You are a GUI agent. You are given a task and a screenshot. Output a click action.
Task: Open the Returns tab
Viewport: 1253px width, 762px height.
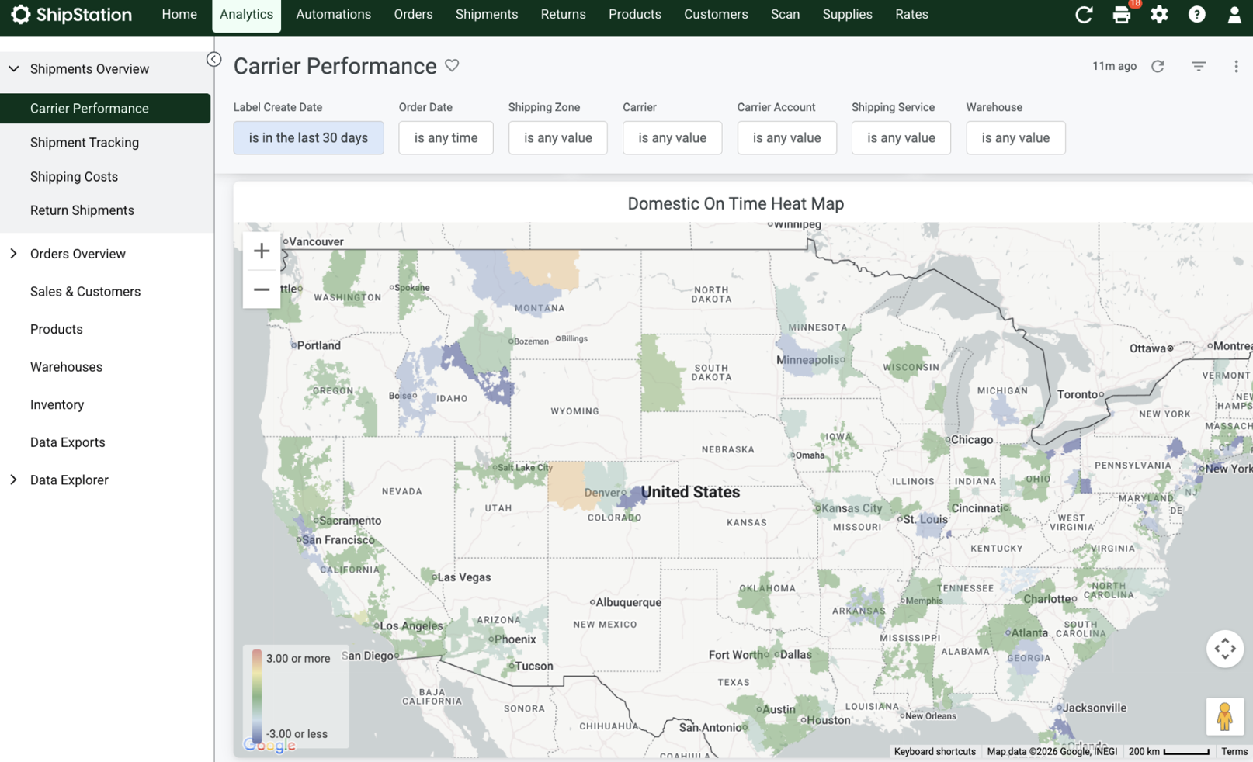563,15
